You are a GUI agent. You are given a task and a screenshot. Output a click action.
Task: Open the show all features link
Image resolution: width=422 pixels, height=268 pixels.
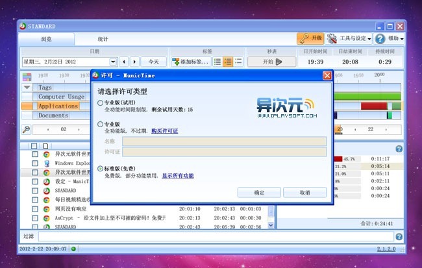tap(178, 176)
